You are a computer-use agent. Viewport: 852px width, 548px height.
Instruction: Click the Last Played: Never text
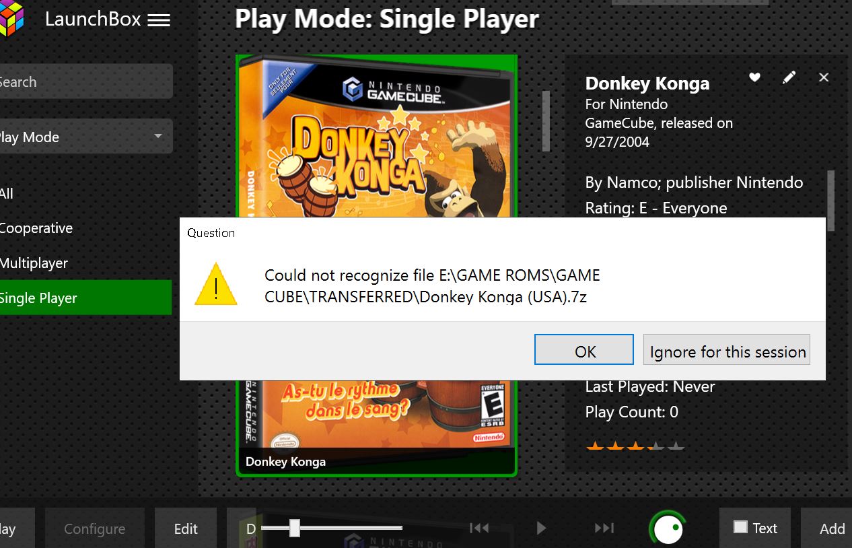650,386
